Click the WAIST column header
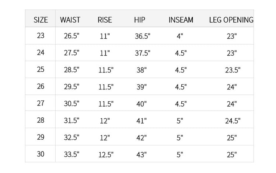Screen dimensions: 276x173 (x=70, y=20)
